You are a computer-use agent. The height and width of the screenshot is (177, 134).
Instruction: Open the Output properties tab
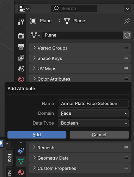[x=21, y=47]
